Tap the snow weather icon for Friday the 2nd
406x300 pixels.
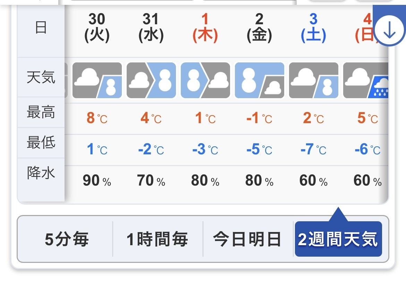260,80
